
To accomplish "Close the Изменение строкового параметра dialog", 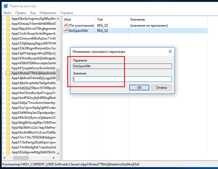I will [170, 51].
